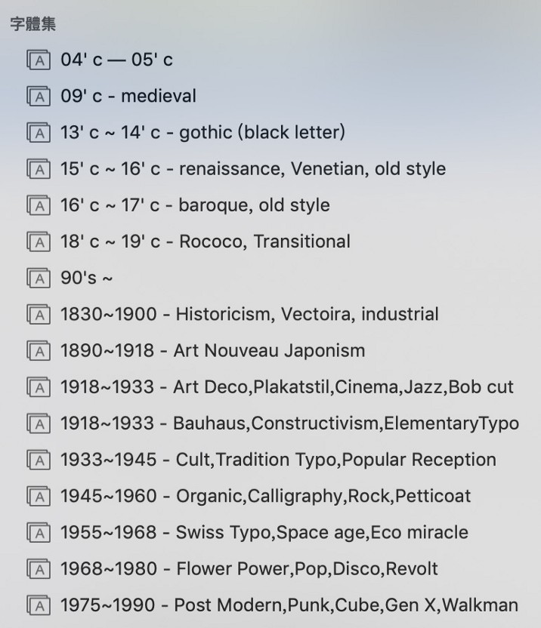This screenshot has width=541, height=628.
Task: Click the icon for the renaissance, Venetian collection
Action: pyautogui.click(x=39, y=169)
